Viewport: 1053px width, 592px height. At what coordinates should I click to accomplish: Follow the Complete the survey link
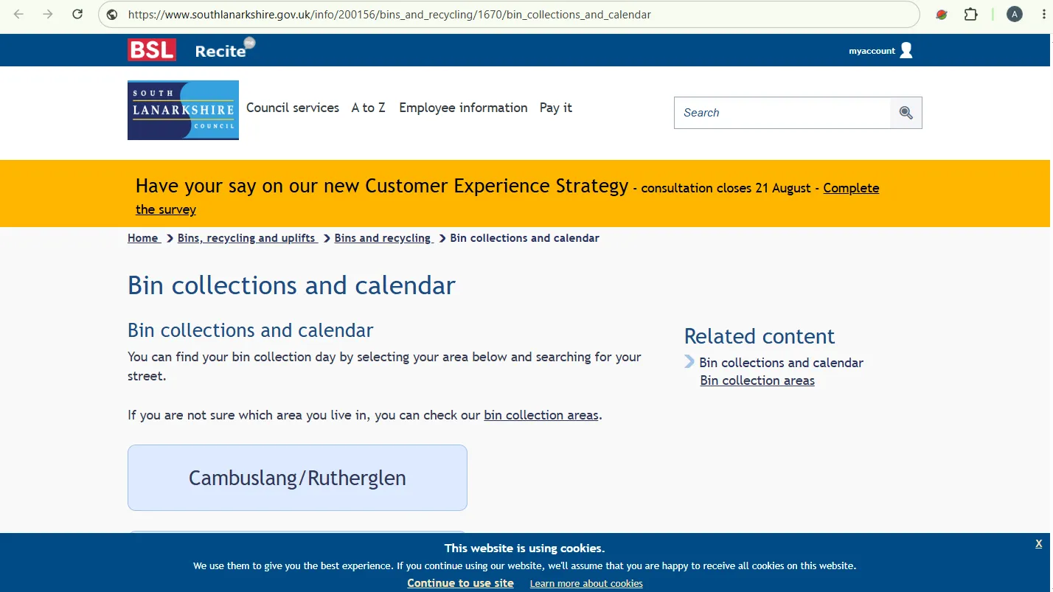[x=851, y=188]
